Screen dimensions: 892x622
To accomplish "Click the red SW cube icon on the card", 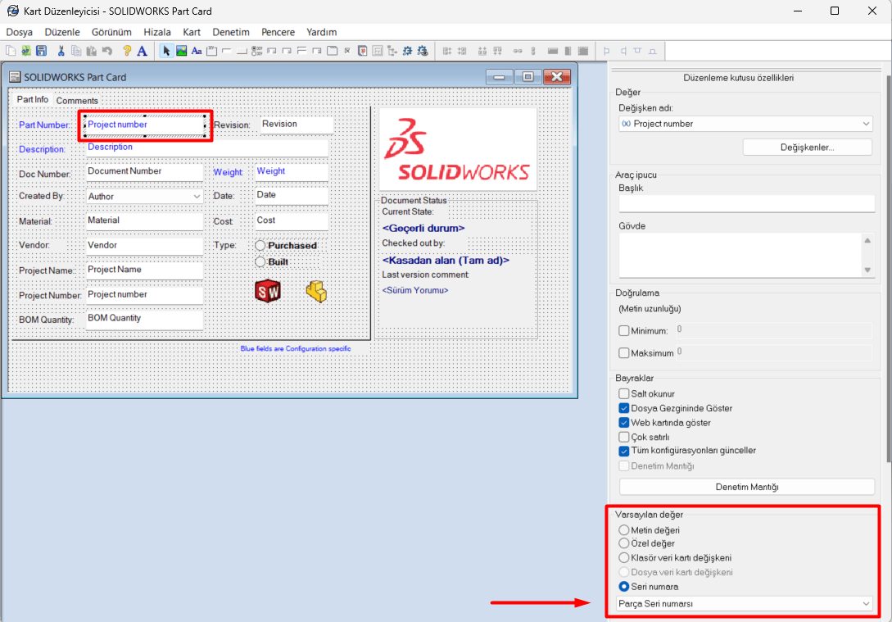I will pos(268,292).
